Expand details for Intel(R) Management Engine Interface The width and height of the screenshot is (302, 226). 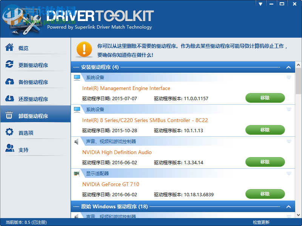pos(288,78)
